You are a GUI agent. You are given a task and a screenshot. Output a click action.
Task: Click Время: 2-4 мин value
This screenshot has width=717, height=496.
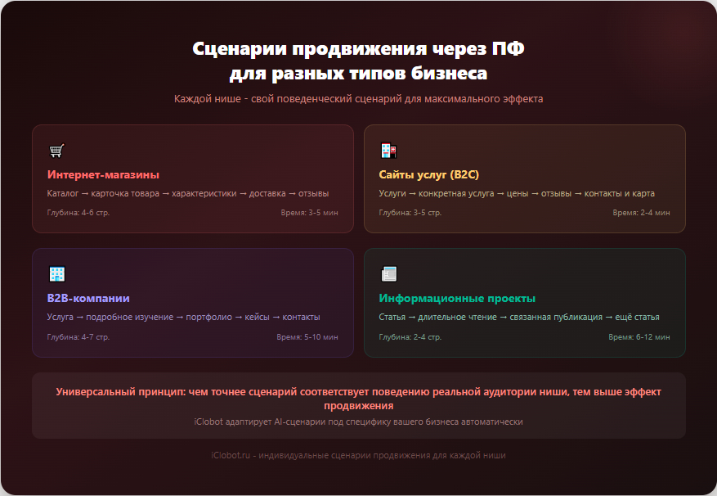641,213
